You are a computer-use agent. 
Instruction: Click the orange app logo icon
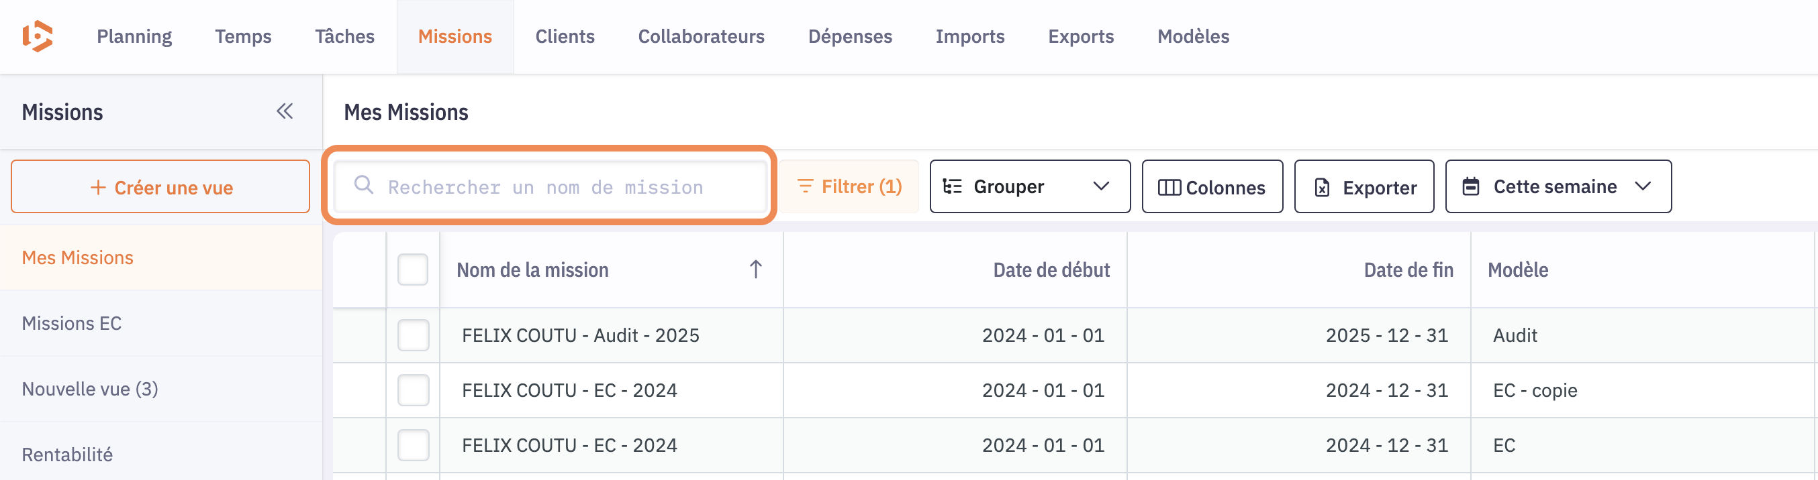(x=38, y=36)
